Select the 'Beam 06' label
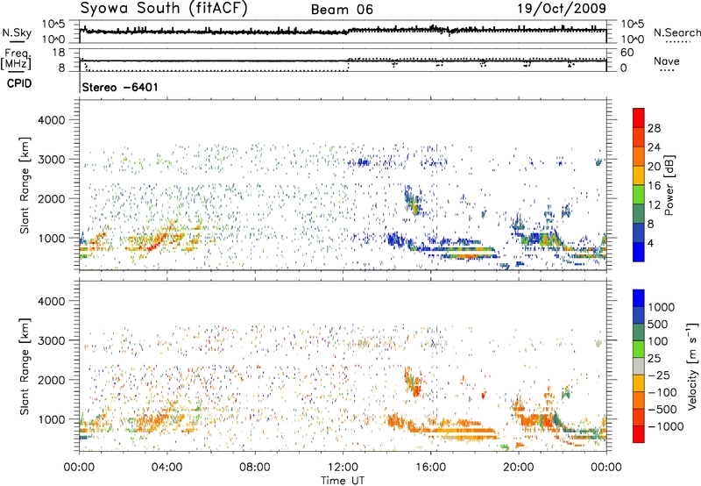701x486 pixels. click(x=342, y=10)
